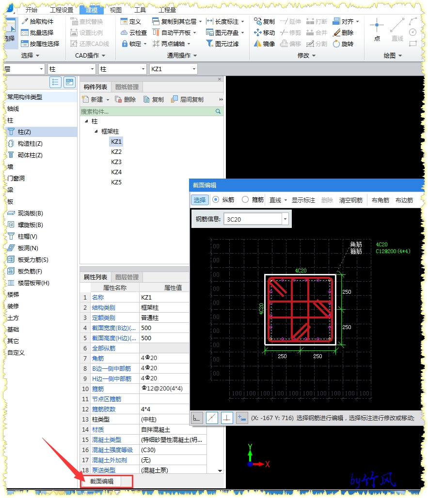This screenshot has height=498, width=428.
Task: Expand the 直线 dropdown in section editor
Action: point(285,200)
